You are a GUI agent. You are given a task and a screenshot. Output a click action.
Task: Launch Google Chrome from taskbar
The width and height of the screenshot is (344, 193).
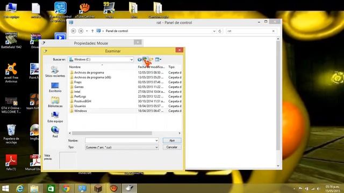point(66,188)
